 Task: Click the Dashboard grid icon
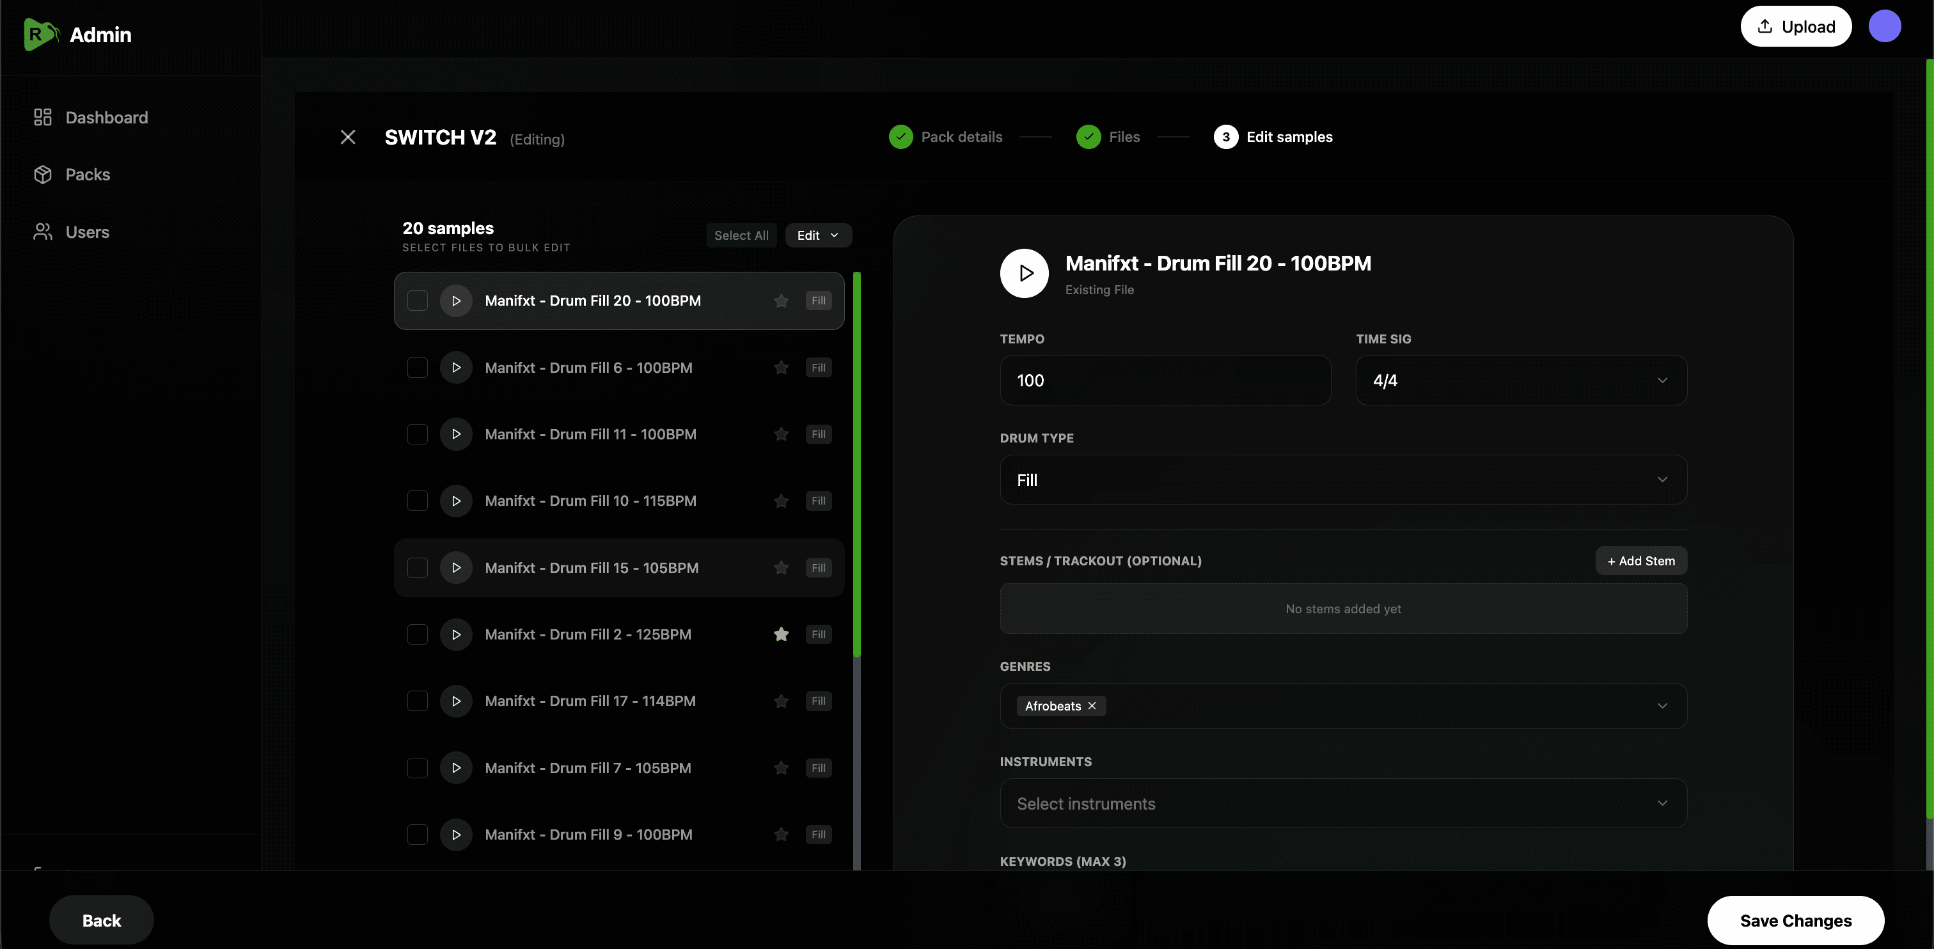pyautogui.click(x=43, y=117)
